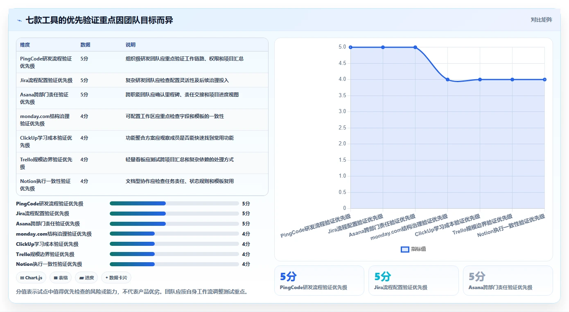This screenshot has width=569, height=312.
Task: Click the chart data point for PingCode
Action: click(350, 47)
